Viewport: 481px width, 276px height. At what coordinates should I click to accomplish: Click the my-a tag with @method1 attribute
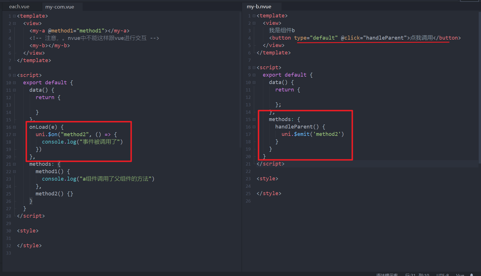pyautogui.click(x=80, y=31)
